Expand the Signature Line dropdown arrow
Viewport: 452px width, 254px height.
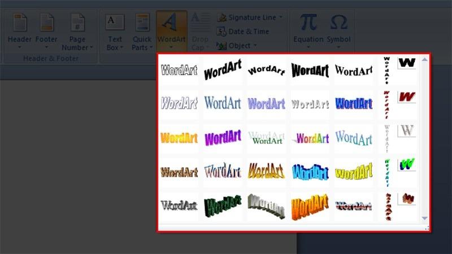[x=281, y=17]
